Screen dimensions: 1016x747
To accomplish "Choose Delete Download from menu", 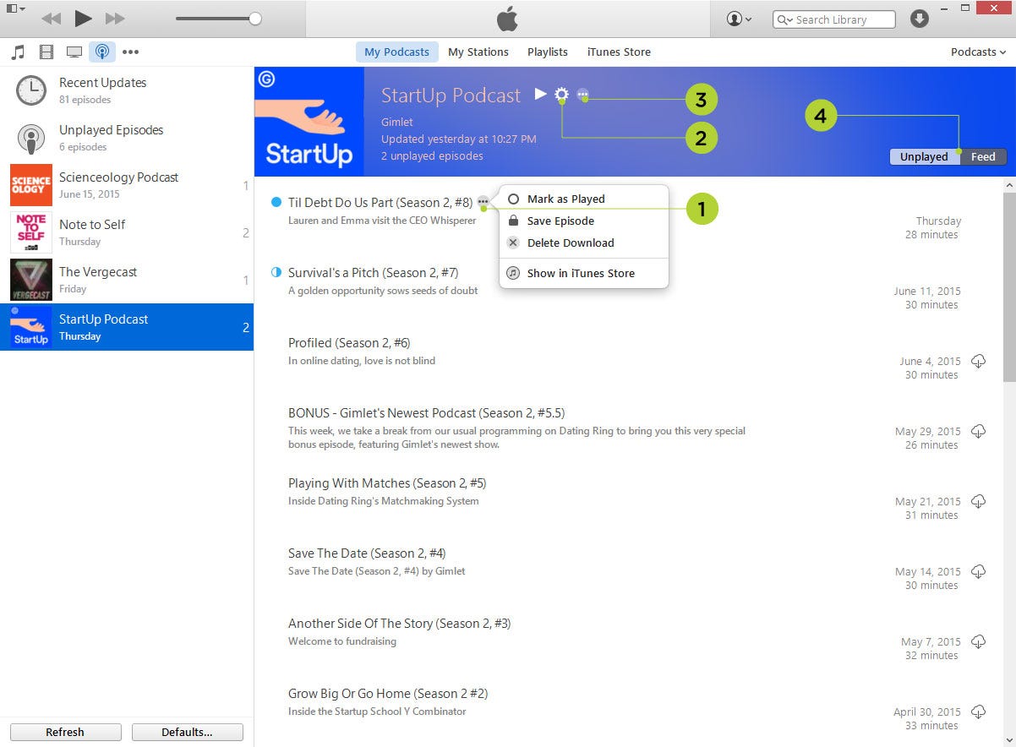I will coord(584,243).
